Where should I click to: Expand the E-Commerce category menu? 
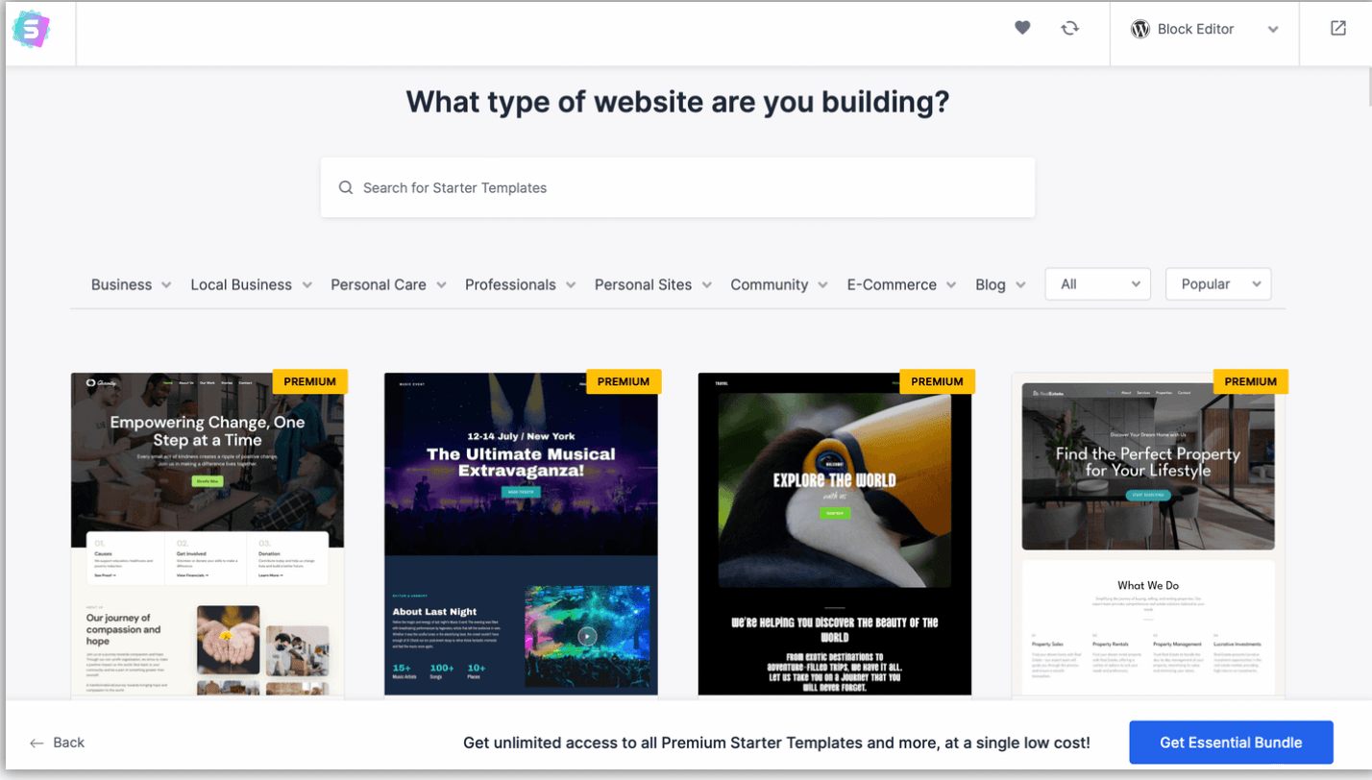(902, 284)
